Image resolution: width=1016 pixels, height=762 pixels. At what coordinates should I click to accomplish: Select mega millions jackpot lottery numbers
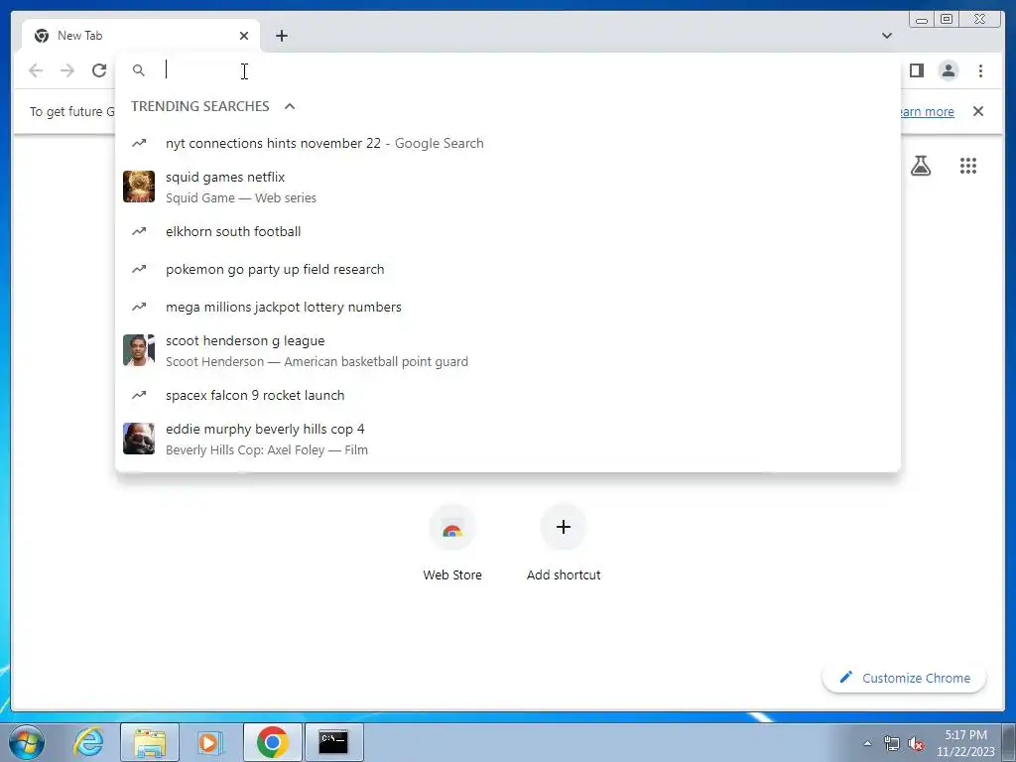click(x=508, y=307)
